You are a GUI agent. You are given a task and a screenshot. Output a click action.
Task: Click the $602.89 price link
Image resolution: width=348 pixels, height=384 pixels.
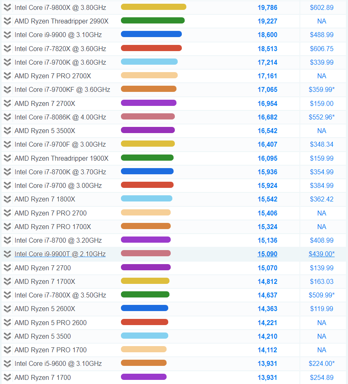(322, 7)
